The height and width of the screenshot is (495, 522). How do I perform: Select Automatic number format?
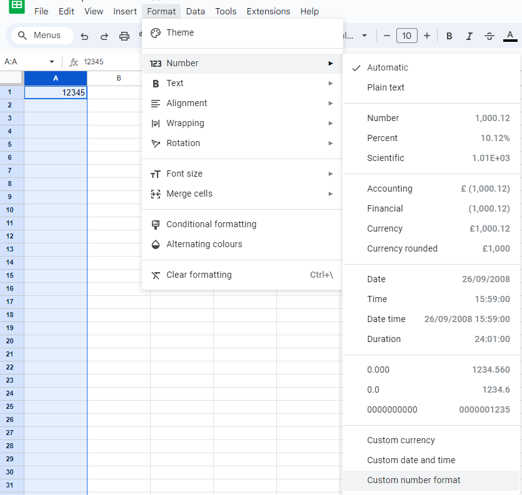[431, 67]
